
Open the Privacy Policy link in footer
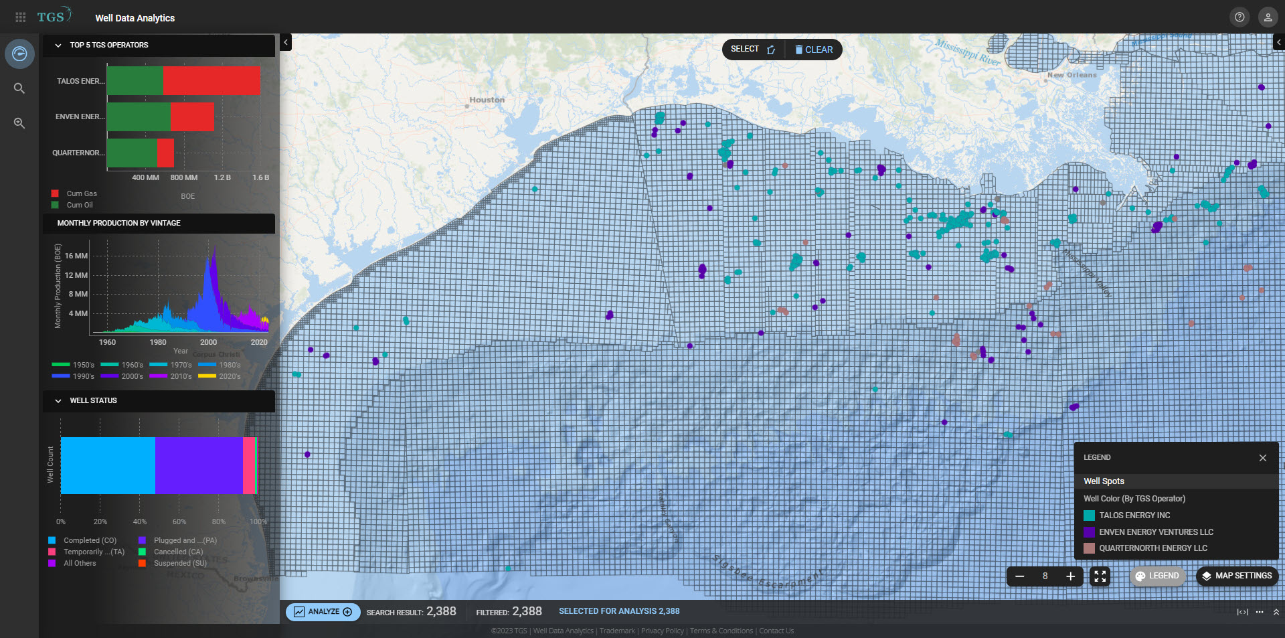coord(662,630)
